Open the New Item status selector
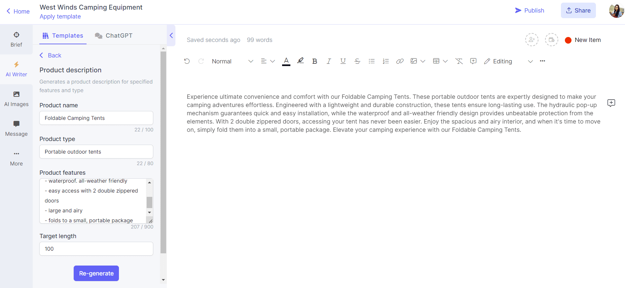This screenshot has height=288, width=625. [583, 40]
